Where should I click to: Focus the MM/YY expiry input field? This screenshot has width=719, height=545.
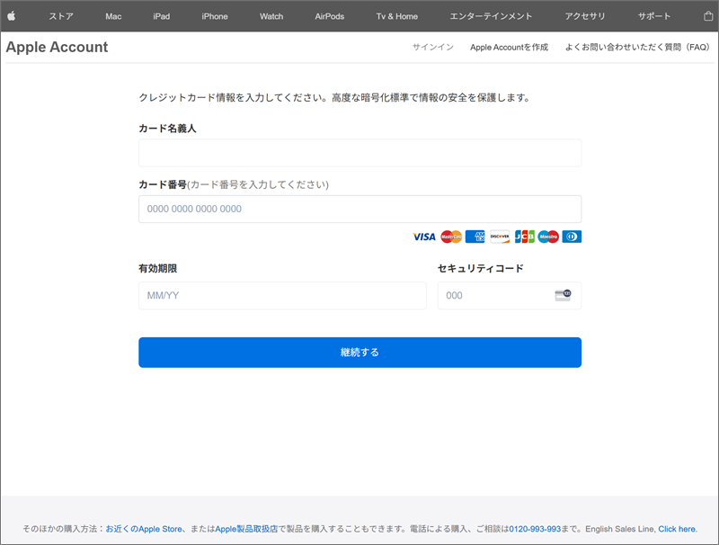(282, 296)
